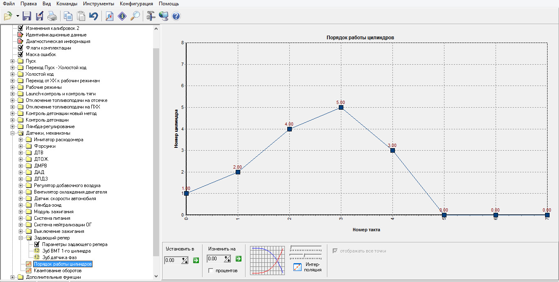
Task: Apply Установить в with green arrow
Action: (196, 260)
